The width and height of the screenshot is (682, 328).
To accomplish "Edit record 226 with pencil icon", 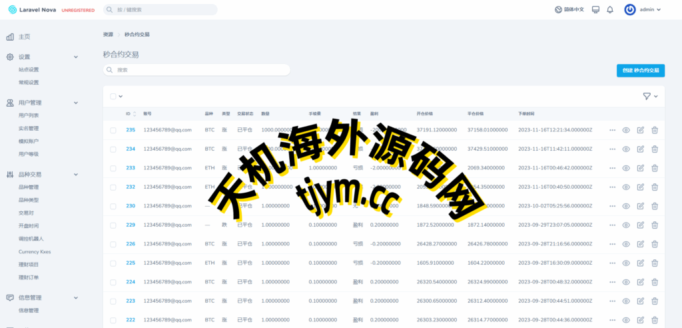I will pos(641,244).
